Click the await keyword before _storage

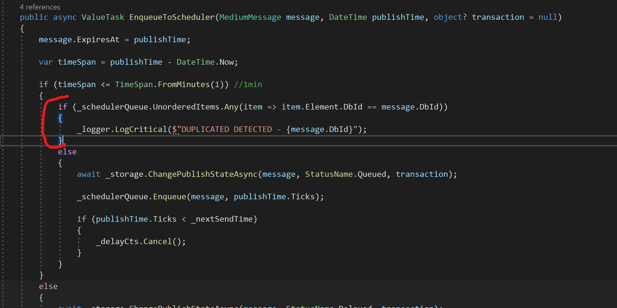89,174
